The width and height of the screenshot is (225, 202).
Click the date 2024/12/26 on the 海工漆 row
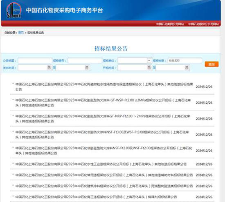tap(204, 197)
